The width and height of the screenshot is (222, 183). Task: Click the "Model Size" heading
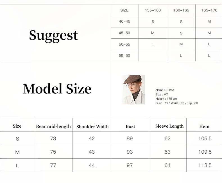point(57,89)
